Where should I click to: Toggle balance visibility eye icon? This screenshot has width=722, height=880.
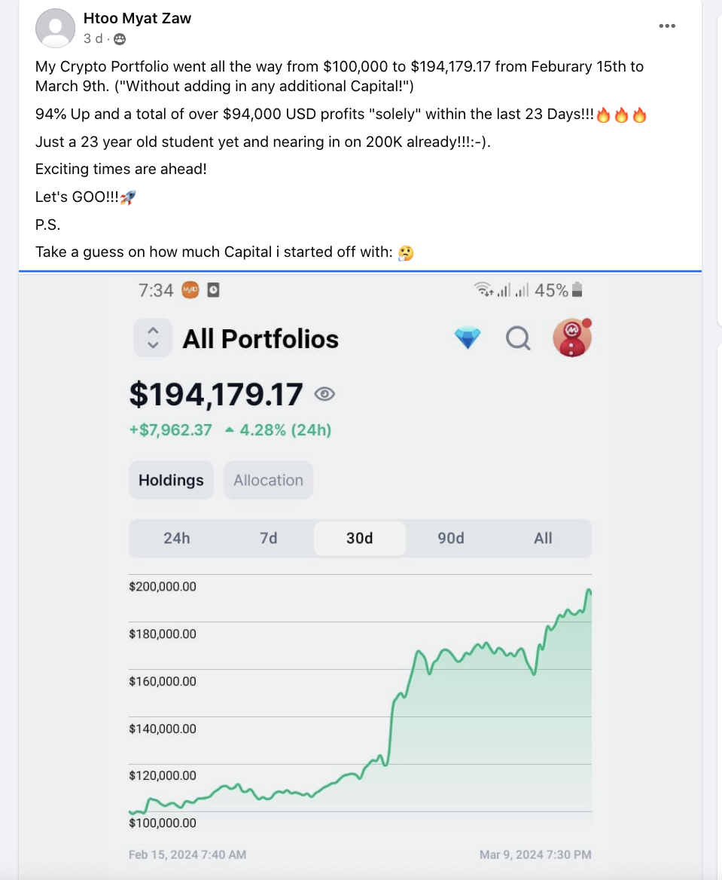coord(324,394)
